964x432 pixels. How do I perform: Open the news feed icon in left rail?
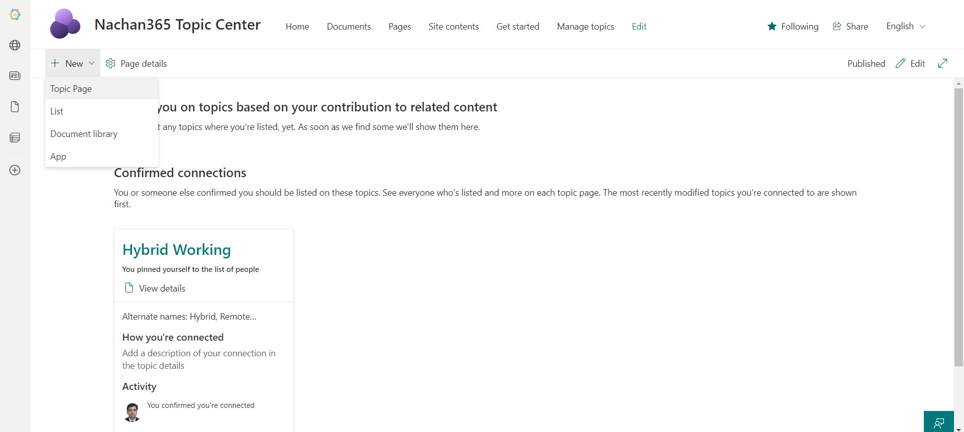(15, 76)
